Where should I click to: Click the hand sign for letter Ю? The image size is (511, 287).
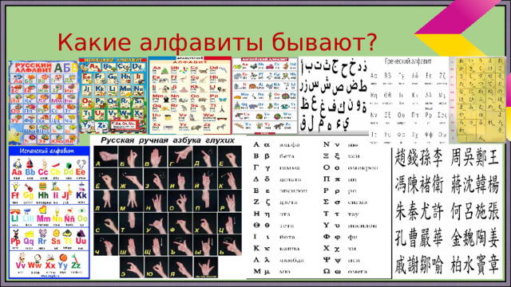156,267
